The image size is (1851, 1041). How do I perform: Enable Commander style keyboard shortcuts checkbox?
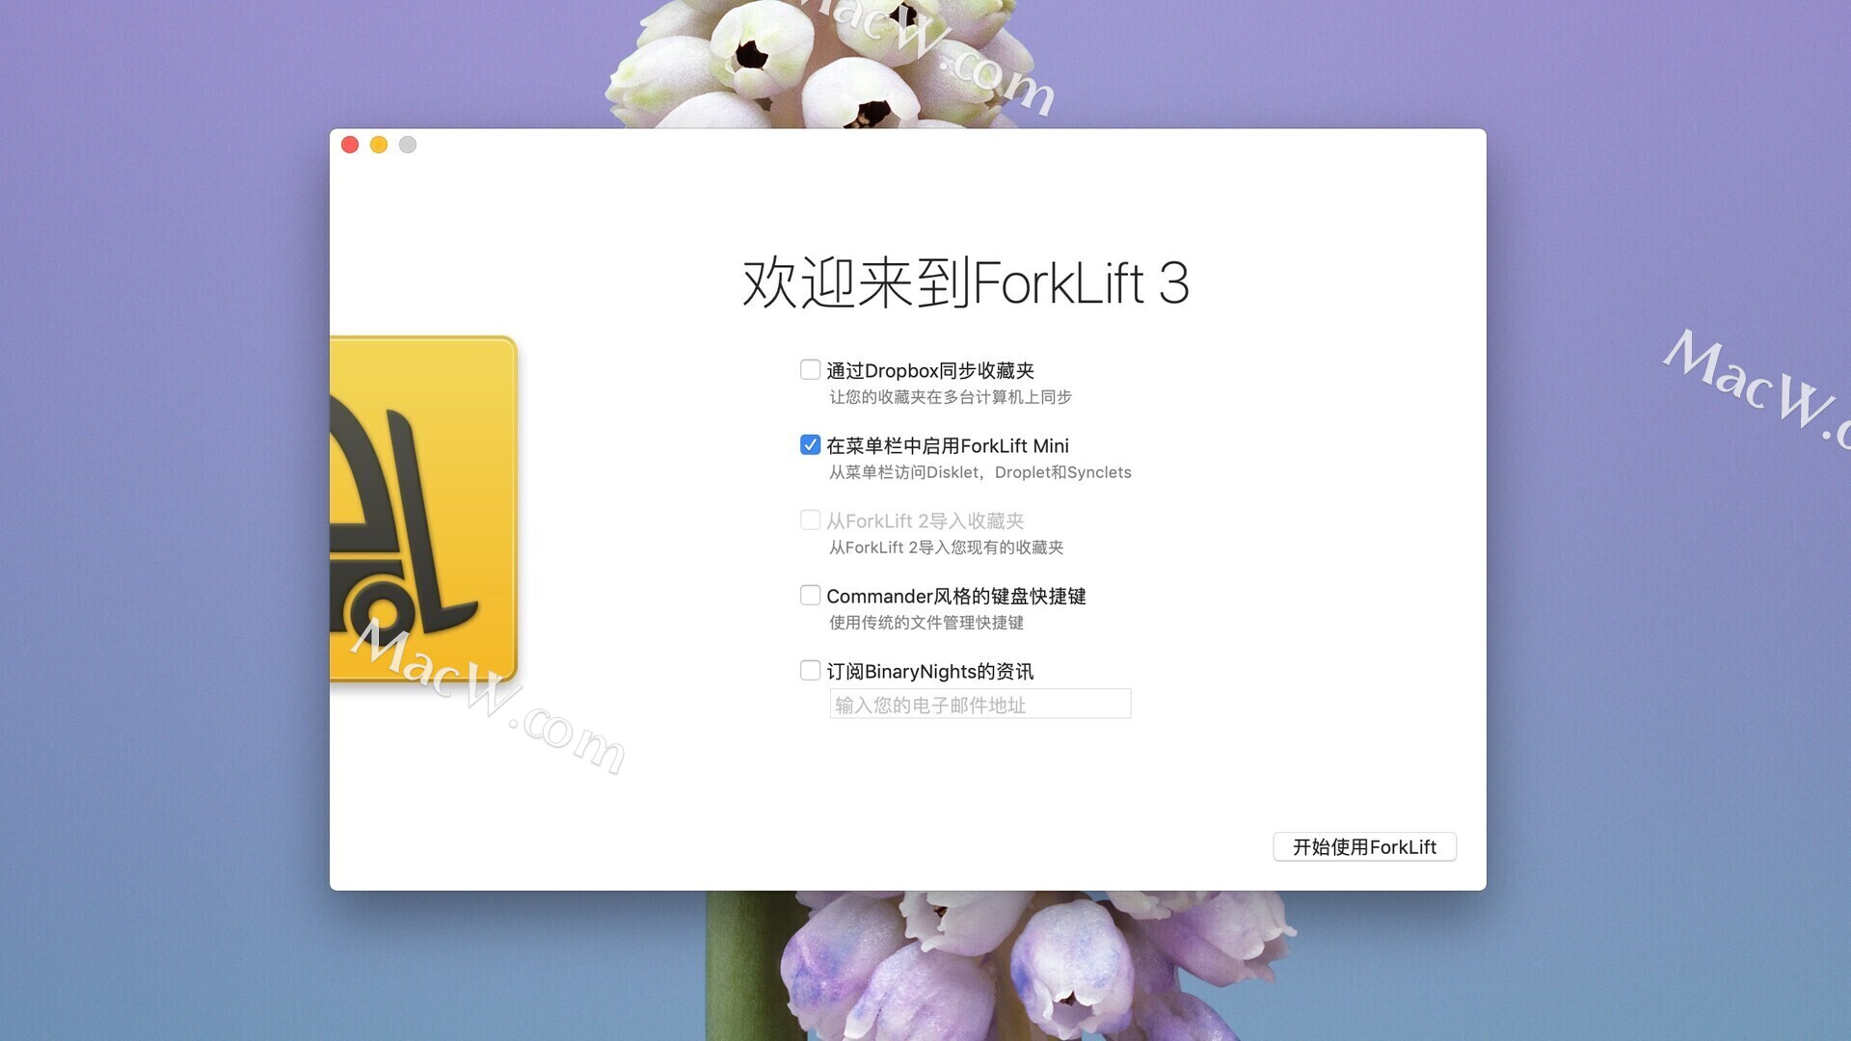tap(810, 596)
